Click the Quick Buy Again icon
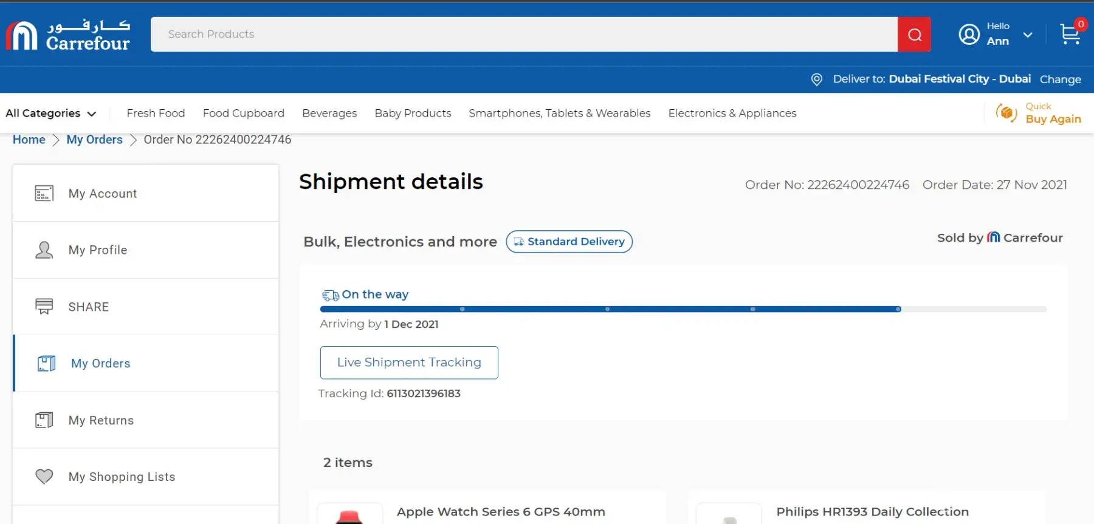The width and height of the screenshot is (1094, 524). [1006, 113]
